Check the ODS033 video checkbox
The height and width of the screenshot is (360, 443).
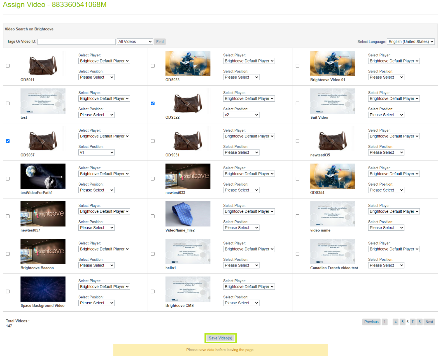coord(153,66)
